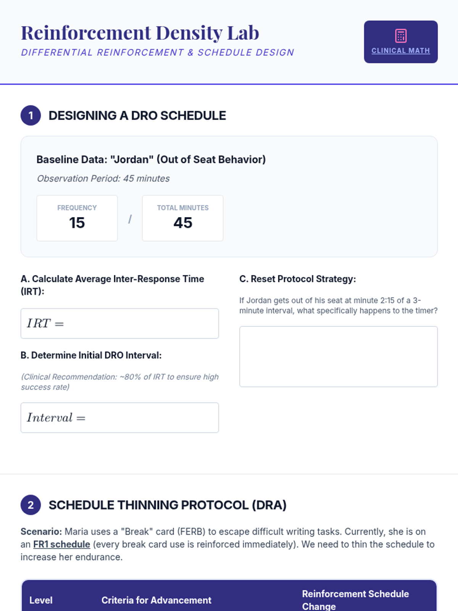Click the pink calculator icon
This screenshot has width=458, height=611.
[401, 36]
